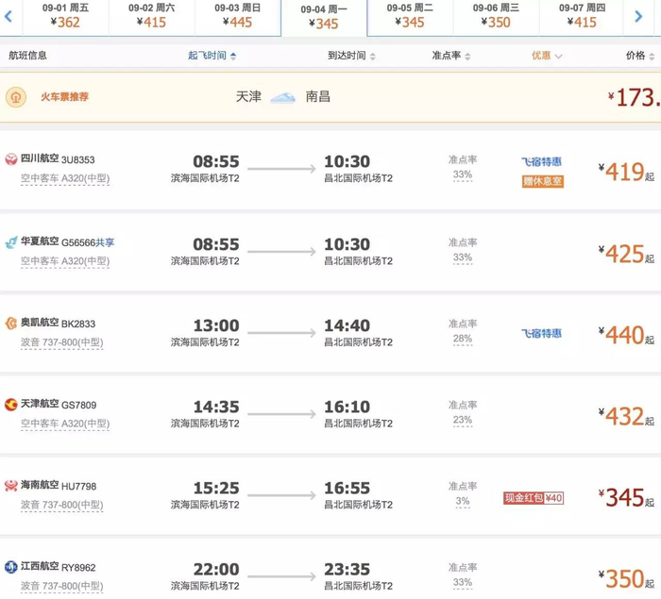The height and width of the screenshot is (599, 661).
Task: Click the 华夏航空 airline logo icon
Action: pos(11,242)
